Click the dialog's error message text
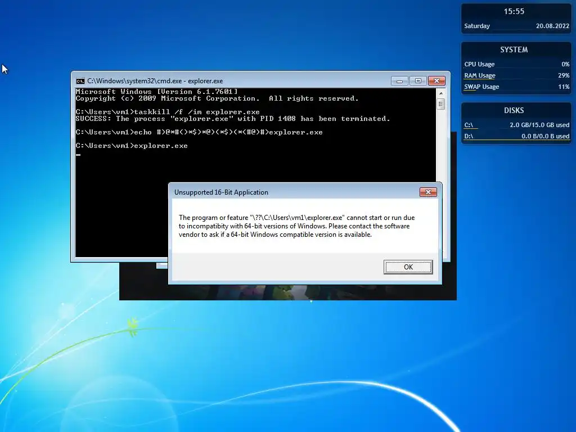The height and width of the screenshot is (432, 576). click(297, 226)
